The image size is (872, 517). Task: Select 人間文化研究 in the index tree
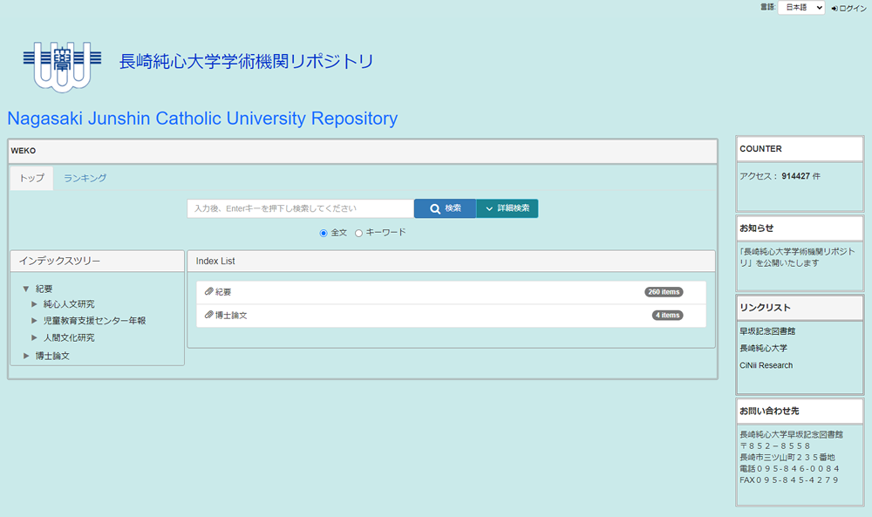[x=69, y=337]
